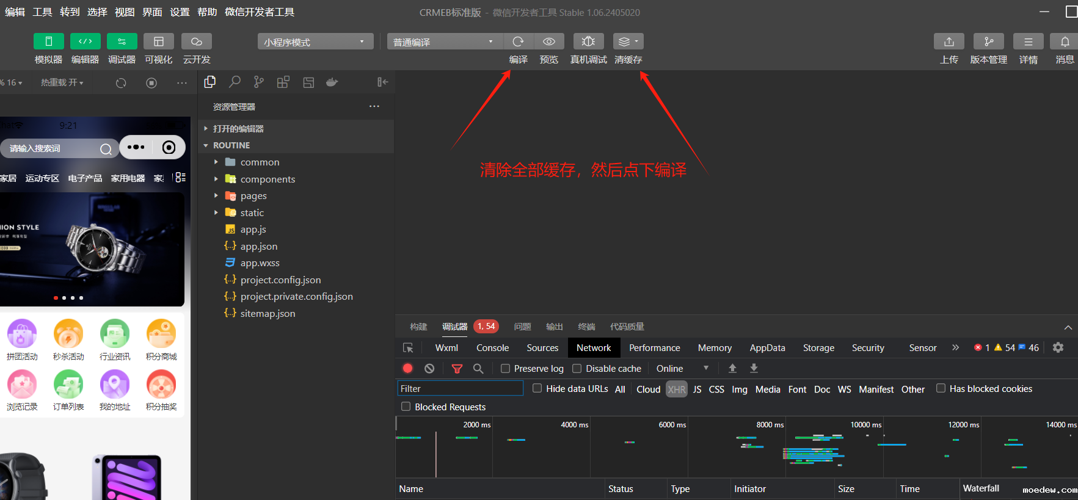1078x500 pixels.
Task: Click the preview eye icon
Action: (x=548, y=42)
